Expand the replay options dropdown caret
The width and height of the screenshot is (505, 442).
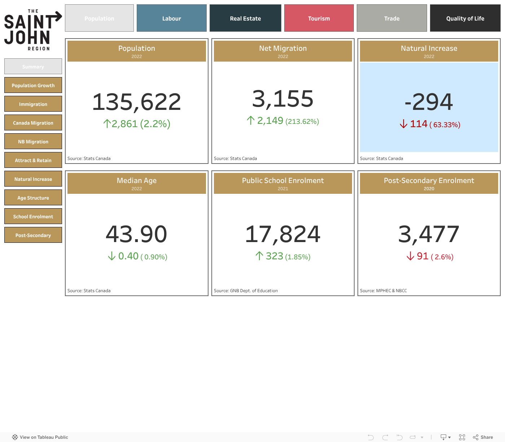coord(422,437)
